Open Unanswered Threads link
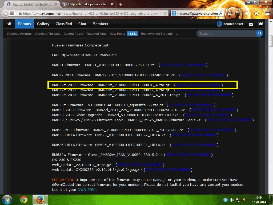The height and width of the screenshot is (205, 273). 157,34
